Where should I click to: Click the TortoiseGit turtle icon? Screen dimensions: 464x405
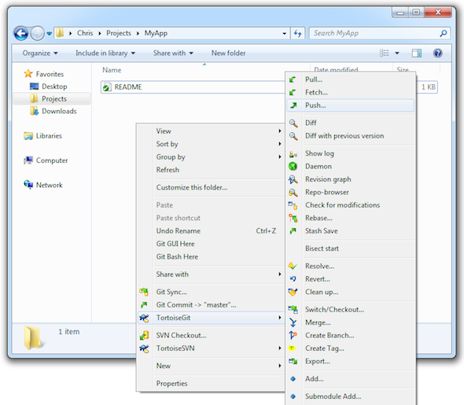pyautogui.click(x=144, y=318)
